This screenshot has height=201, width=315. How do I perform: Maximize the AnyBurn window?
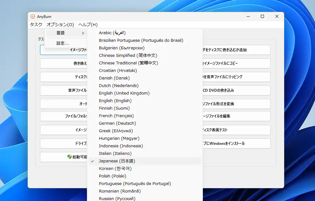(262, 17)
